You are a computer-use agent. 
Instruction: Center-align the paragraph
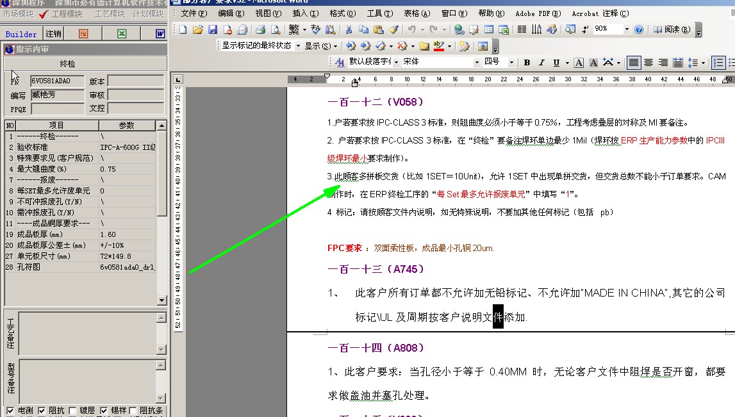[x=648, y=62]
